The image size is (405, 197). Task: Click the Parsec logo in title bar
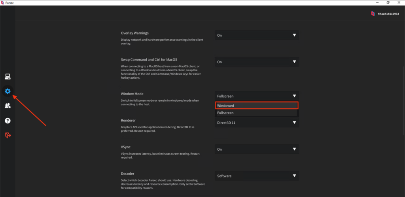click(3, 2)
